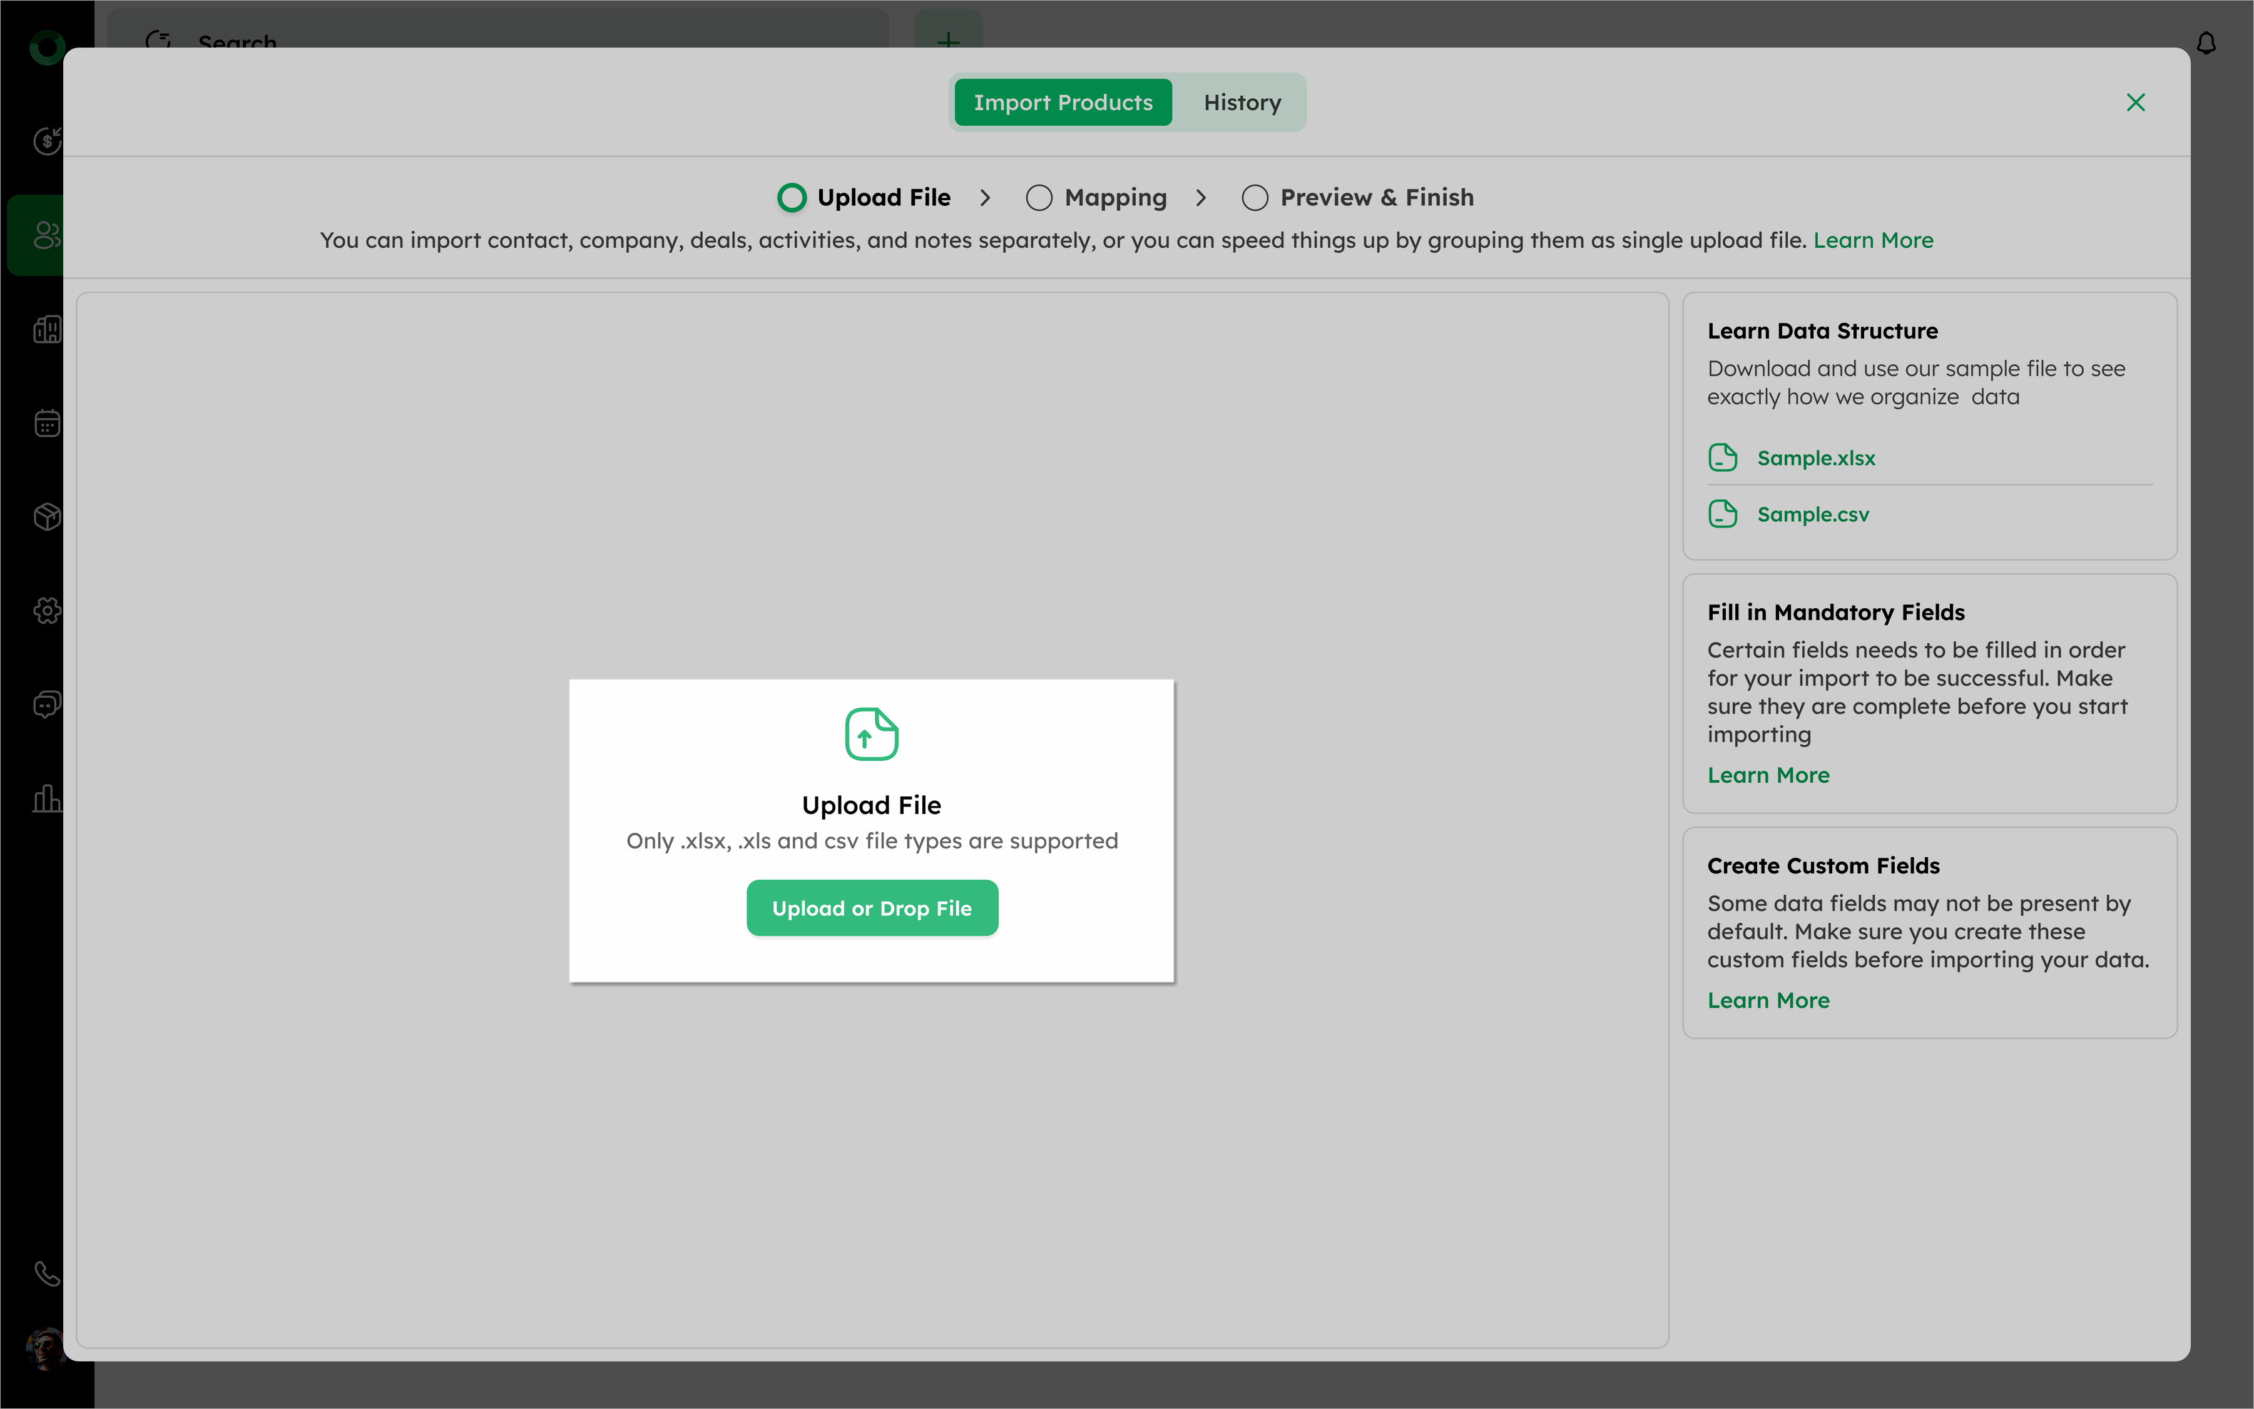Open the reports bar chart icon
Screen dimensions: 2254x1409
(46, 798)
